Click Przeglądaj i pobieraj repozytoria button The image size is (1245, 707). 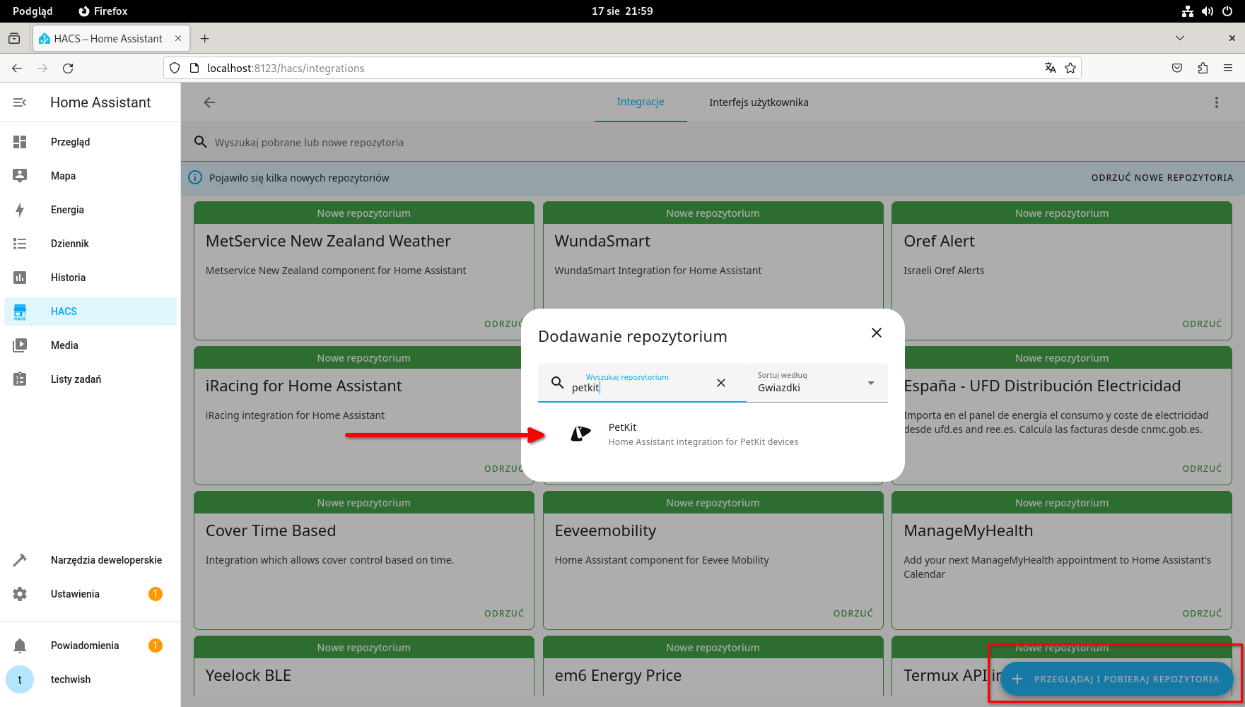click(x=1117, y=679)
